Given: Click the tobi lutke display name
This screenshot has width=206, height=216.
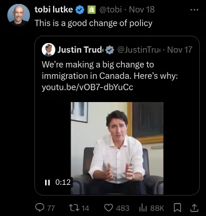Looking at the screenshot, I should coord(54,10).
